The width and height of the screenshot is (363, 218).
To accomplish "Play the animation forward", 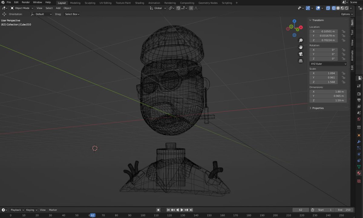I will click(182, 210).
